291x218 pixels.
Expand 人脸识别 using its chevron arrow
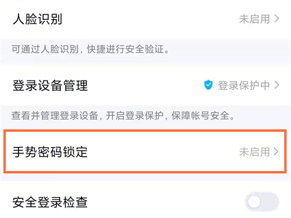pos(277,19)
